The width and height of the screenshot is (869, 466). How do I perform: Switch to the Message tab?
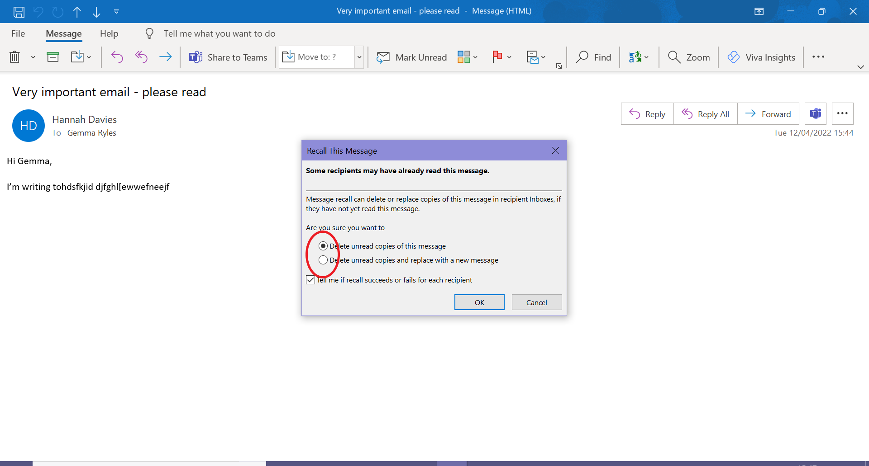click(x=64, y=33)
